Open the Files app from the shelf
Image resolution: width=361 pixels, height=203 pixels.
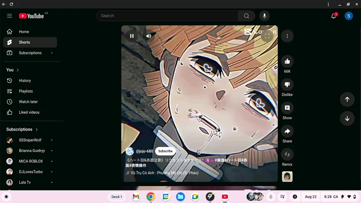pos(180,197)
